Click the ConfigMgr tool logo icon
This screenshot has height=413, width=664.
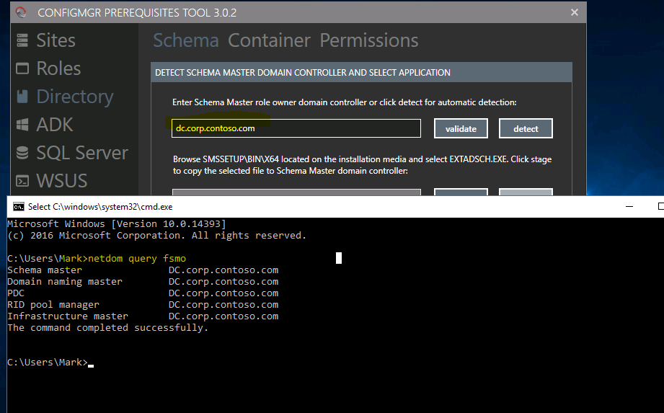pyautogui.click(x=21, y=12)
